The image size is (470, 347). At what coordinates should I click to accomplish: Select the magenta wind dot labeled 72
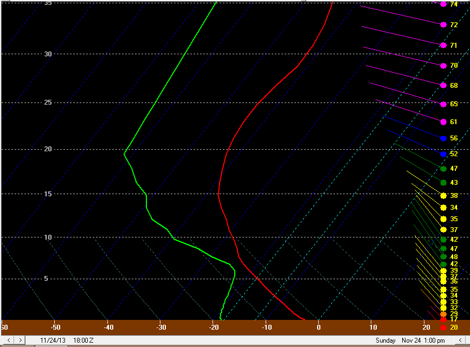click(x=443, y=25)
